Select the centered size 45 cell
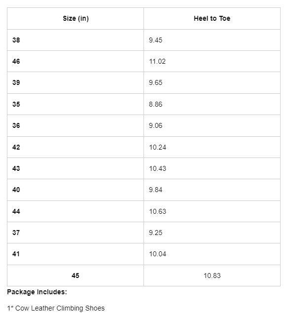 pos(75,276)
